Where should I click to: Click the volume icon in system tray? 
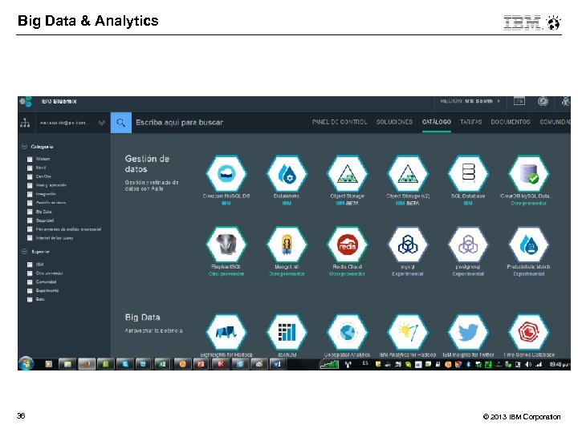click(x=528, y=365)
